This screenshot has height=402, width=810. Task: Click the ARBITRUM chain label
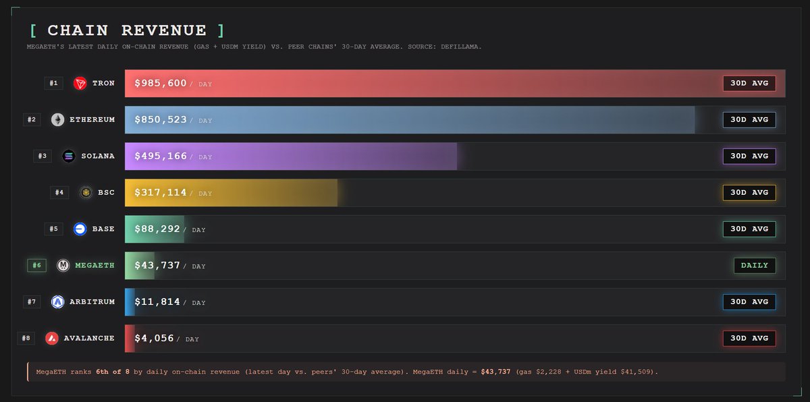[x=92, y=302]
